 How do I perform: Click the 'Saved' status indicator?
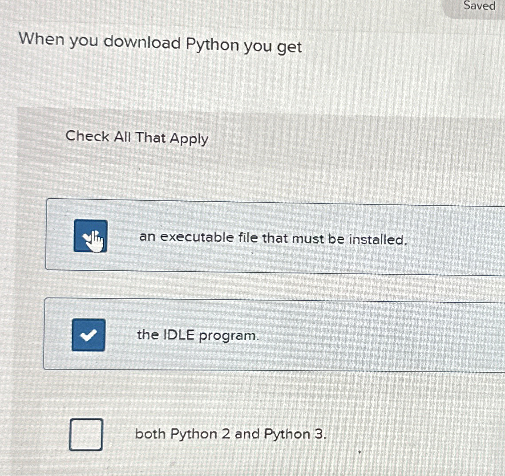click(478, 6)
